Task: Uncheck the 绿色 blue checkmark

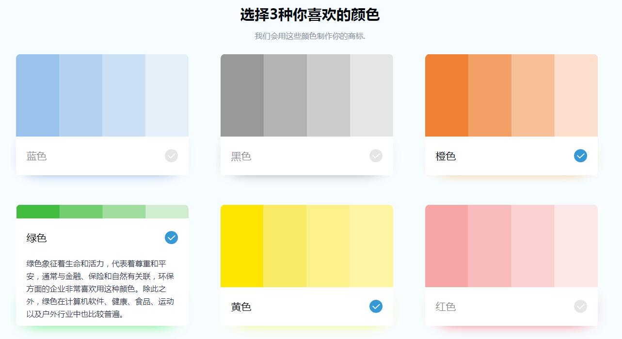Action: [171, 238]
